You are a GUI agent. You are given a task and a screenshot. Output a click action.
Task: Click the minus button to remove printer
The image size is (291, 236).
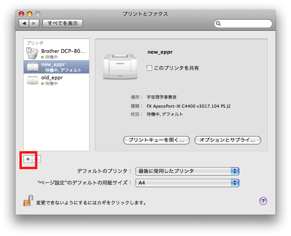tap(37, 159)
